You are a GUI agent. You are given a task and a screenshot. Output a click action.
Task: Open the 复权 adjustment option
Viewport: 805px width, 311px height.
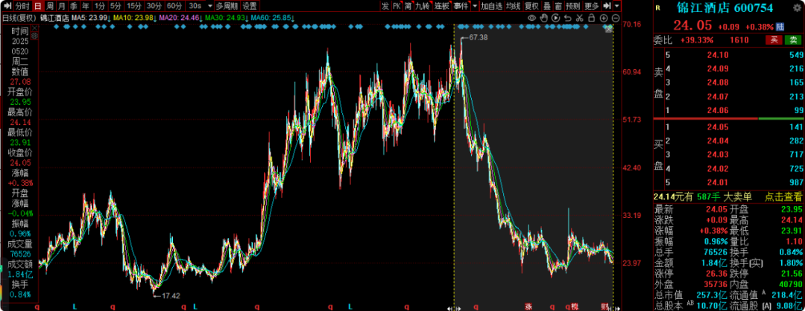coord(532,6)
